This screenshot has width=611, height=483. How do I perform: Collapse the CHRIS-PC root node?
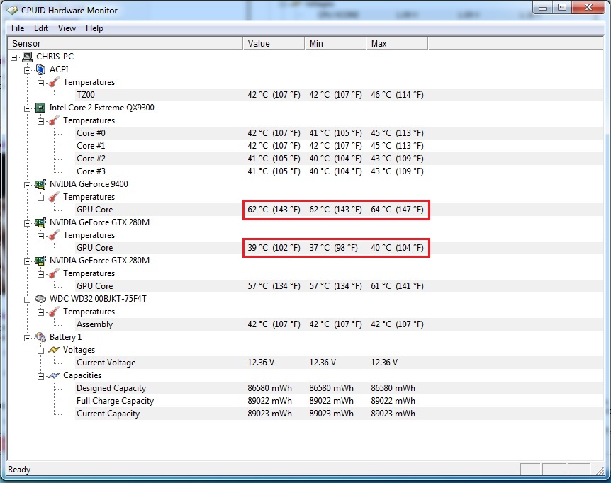pos(14,57)
